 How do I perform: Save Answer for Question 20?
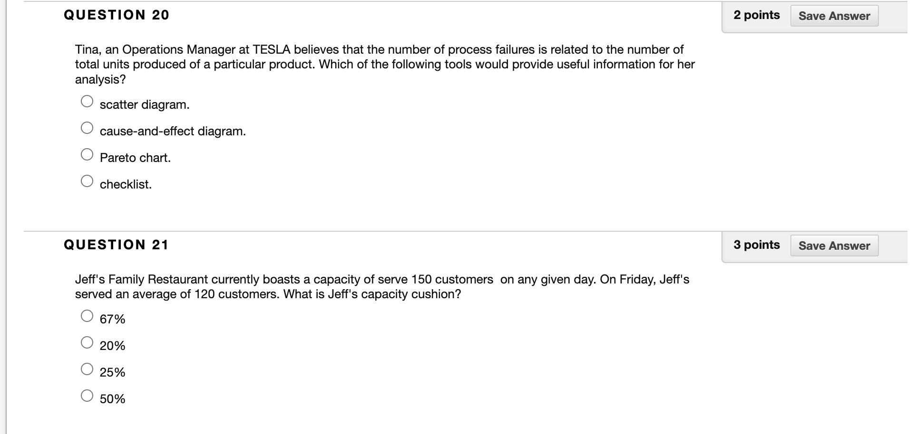[x=834, y=15]
